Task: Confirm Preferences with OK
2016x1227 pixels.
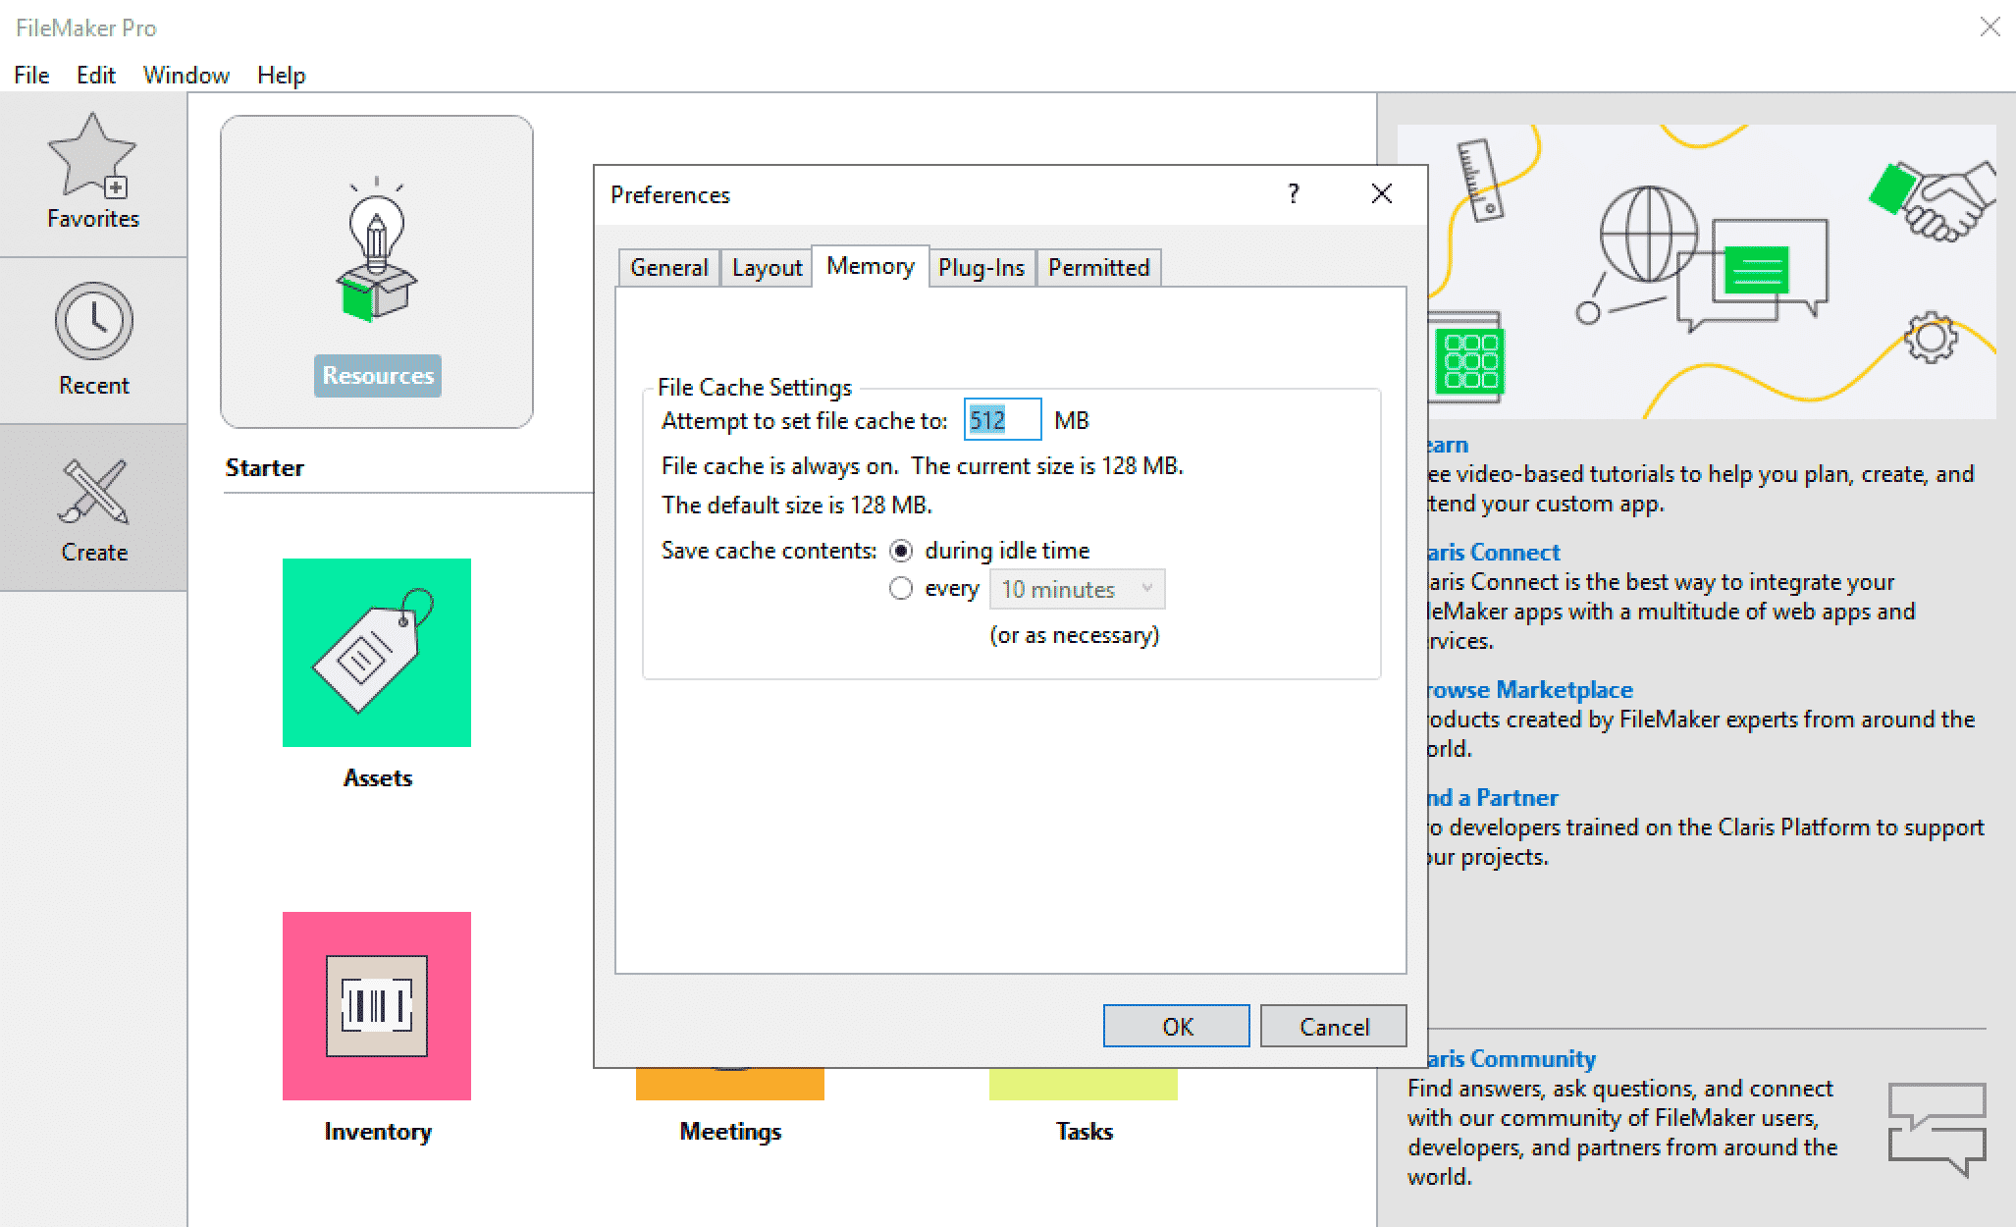Action: click(1177, 1027)
